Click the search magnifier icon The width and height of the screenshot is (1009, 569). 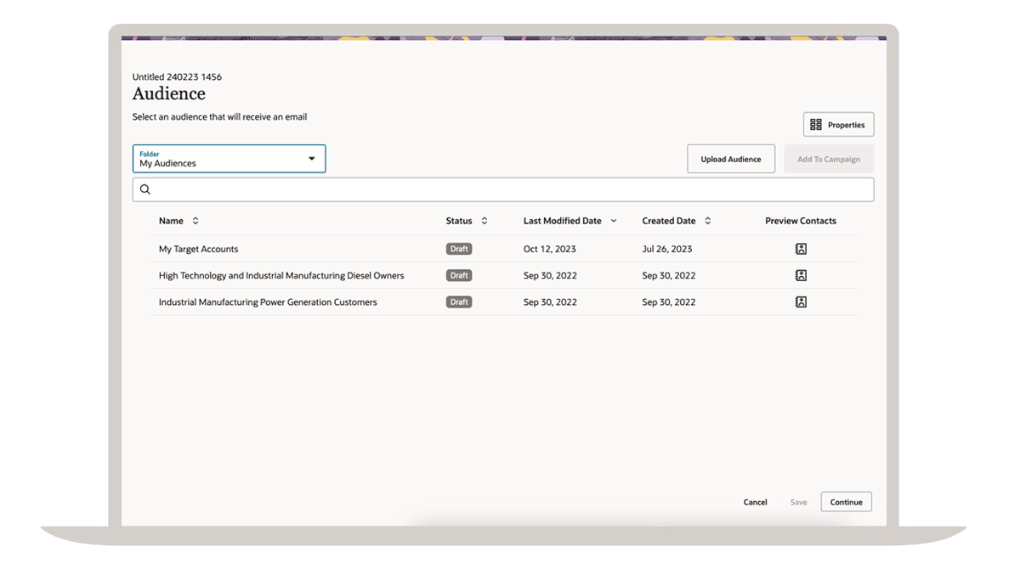coord(145,189)
